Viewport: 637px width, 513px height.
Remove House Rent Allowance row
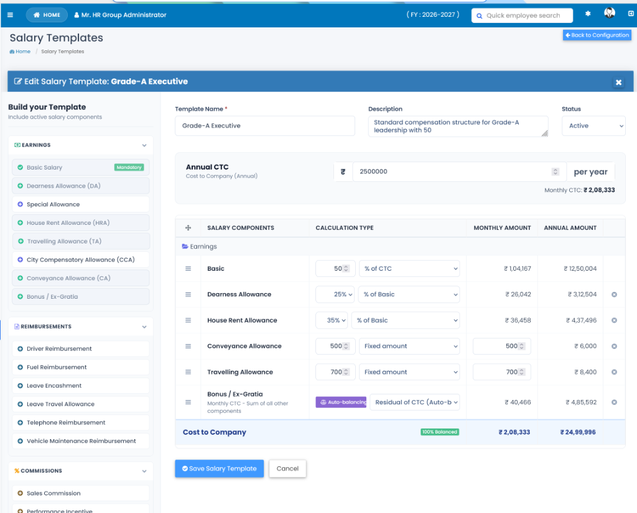tap(614, 320)
